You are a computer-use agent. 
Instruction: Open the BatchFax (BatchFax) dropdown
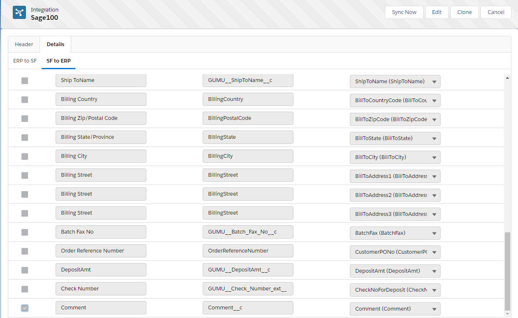click(395, 233)
